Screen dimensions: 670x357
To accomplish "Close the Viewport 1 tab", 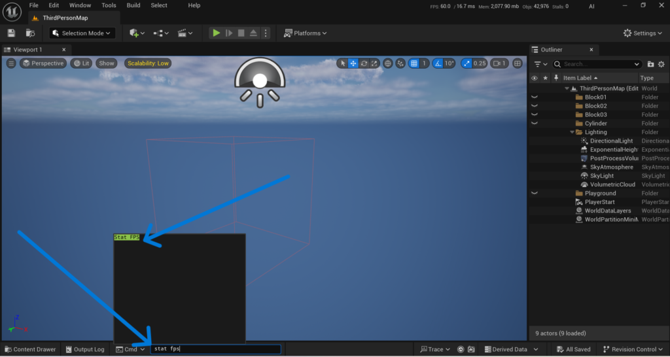I will click(63, 50).
